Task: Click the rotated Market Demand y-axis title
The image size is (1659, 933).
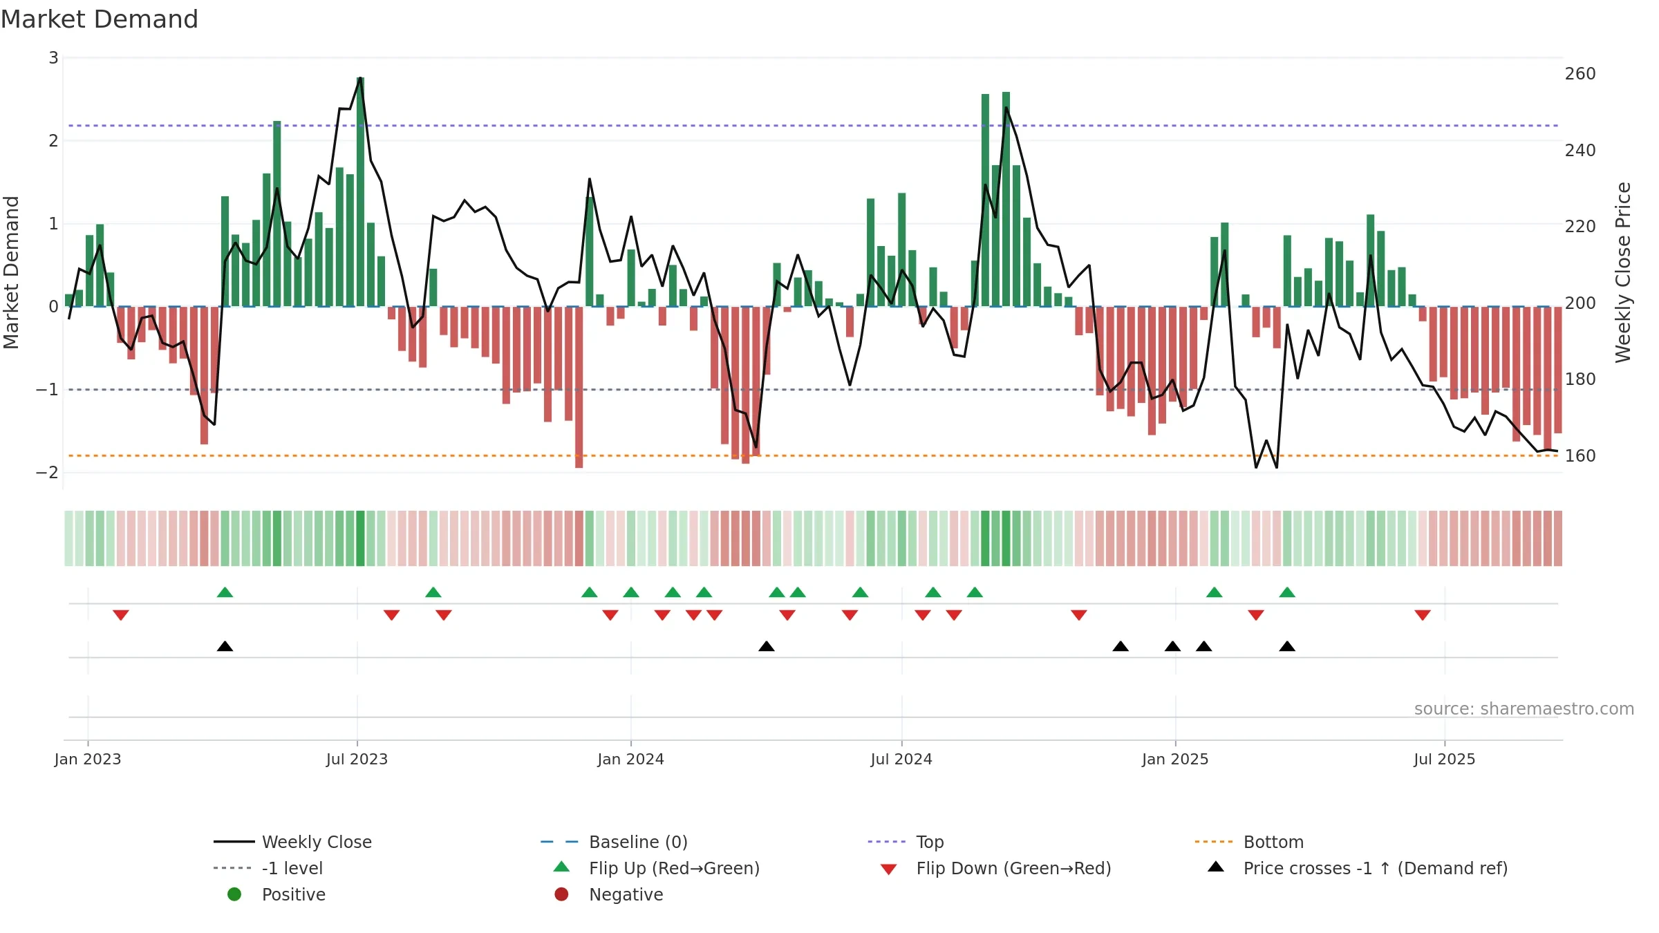Action: tap(11, 272)
